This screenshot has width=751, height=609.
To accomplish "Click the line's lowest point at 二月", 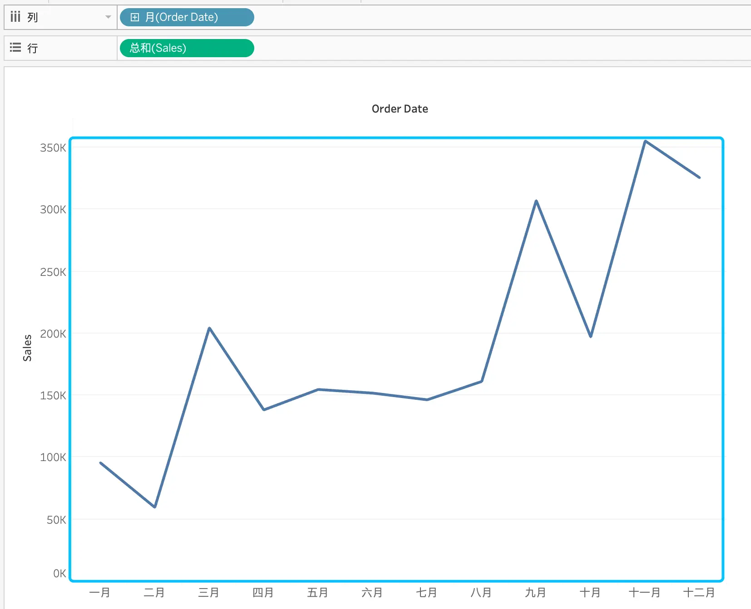I will [x=155, y=507].
